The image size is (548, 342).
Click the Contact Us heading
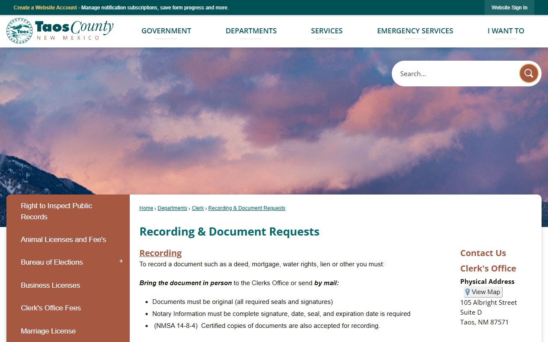(483, 253)
